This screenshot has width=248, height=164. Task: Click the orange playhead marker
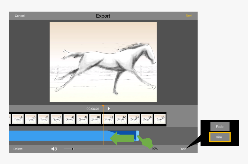point(103,106)
